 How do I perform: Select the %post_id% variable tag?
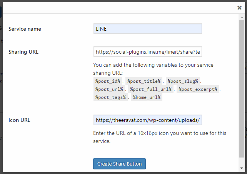[108, 81]
